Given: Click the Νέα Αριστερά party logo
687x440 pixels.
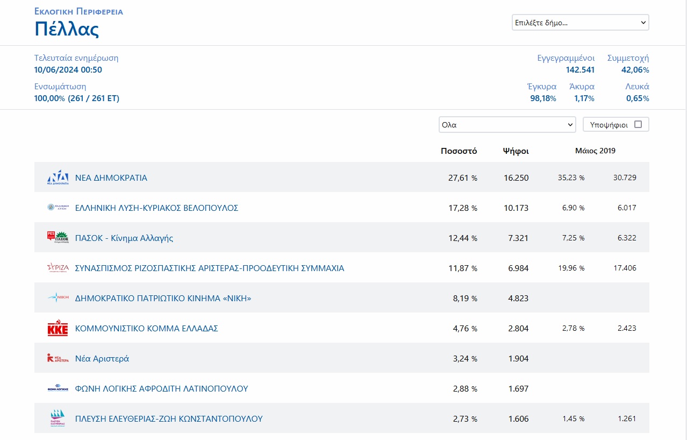Looking at the screenshot, I should coord(58,358).
